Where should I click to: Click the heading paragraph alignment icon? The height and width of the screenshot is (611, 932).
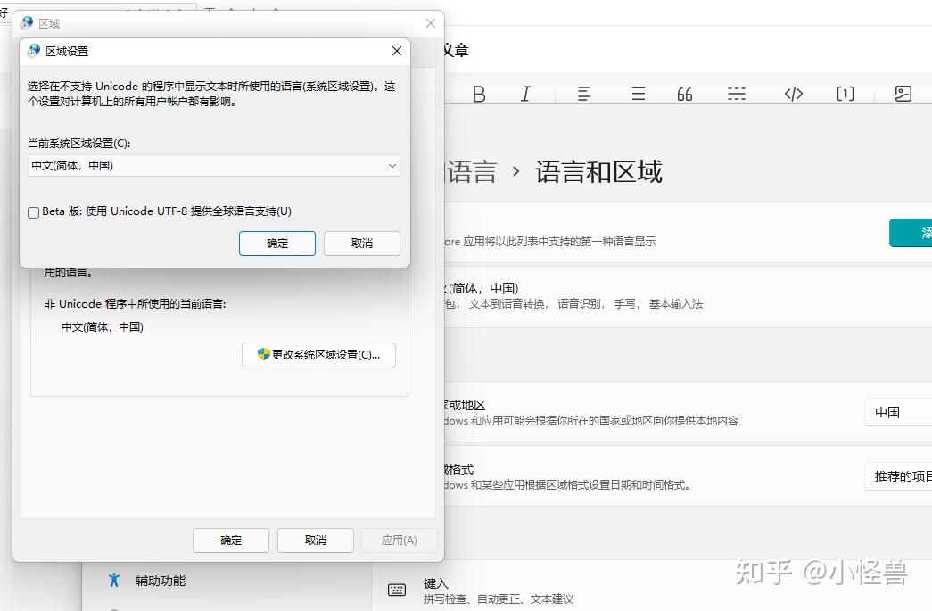click(584, 94)
